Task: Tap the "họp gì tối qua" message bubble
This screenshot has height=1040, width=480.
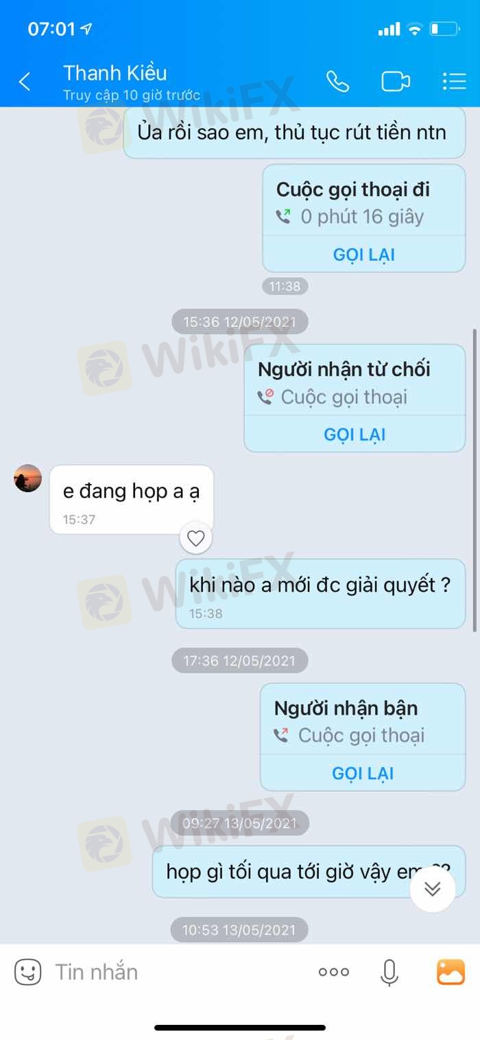Action: pos(309,872)
